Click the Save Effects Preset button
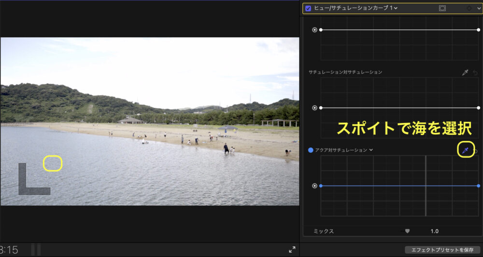The width and height of the screenshot is (483, 257). click(442, 250)
